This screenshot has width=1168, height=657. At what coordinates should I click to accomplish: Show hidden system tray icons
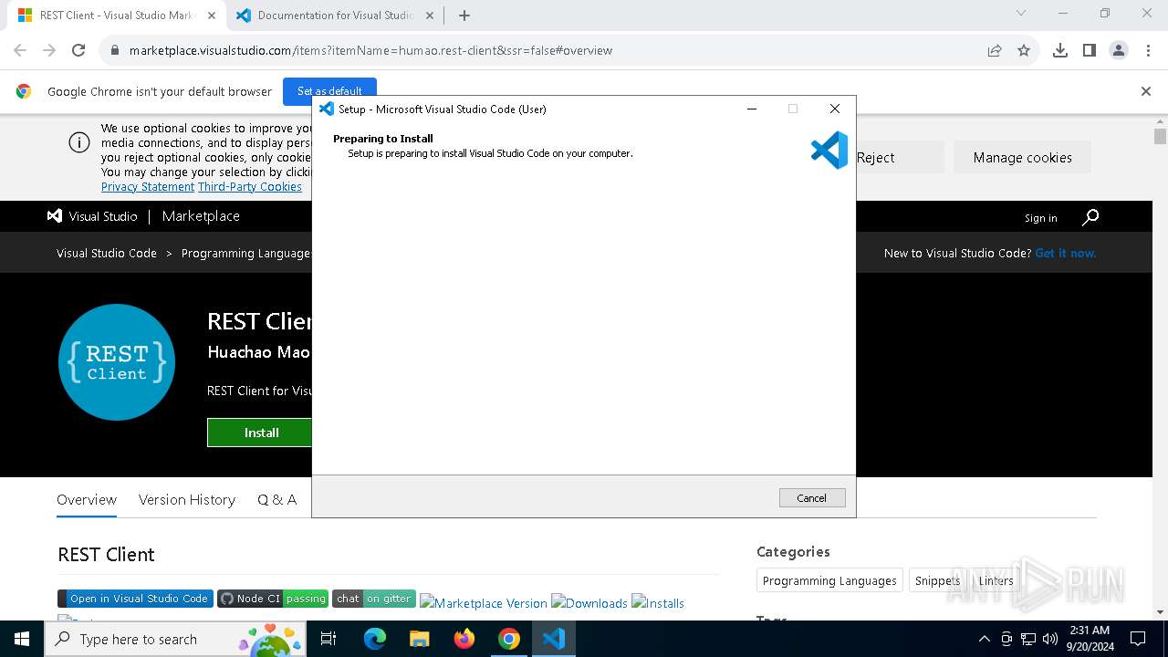click(x=984, y=639)
